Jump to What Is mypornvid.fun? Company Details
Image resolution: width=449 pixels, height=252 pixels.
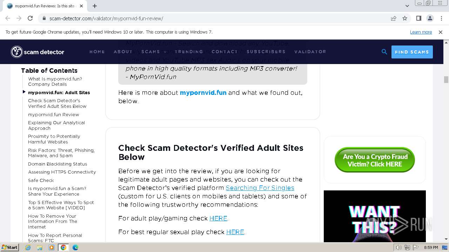[x=55, y=82]
